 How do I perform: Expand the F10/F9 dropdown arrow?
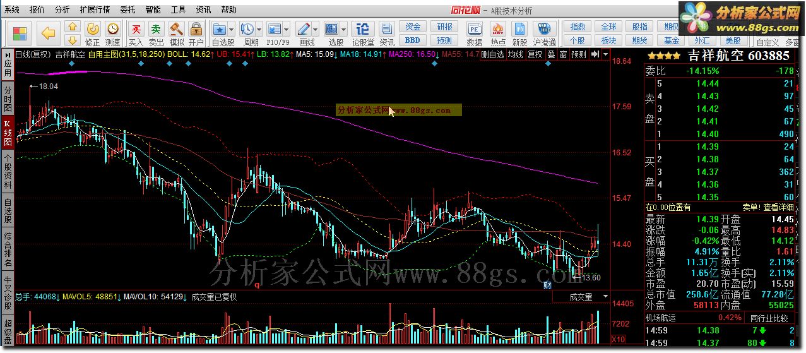point(286,30)
